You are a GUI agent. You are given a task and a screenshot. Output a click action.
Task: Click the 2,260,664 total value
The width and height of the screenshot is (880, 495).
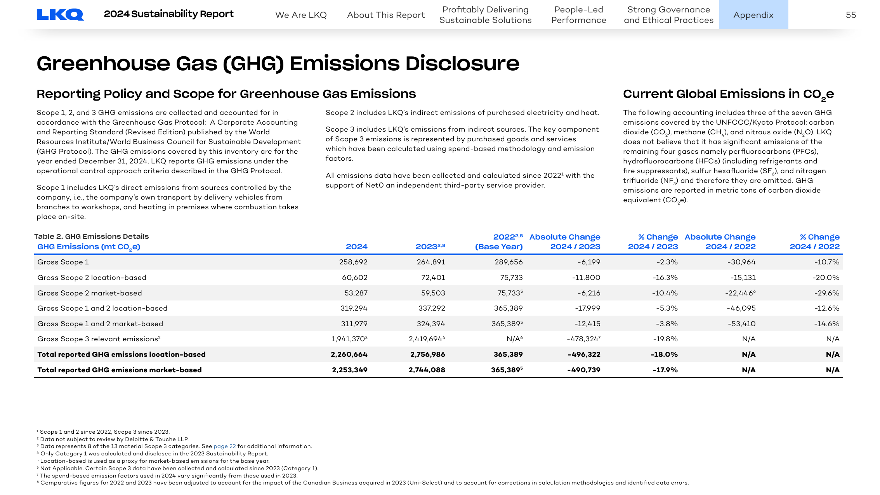pyautogui.click(x=349, y=354)
